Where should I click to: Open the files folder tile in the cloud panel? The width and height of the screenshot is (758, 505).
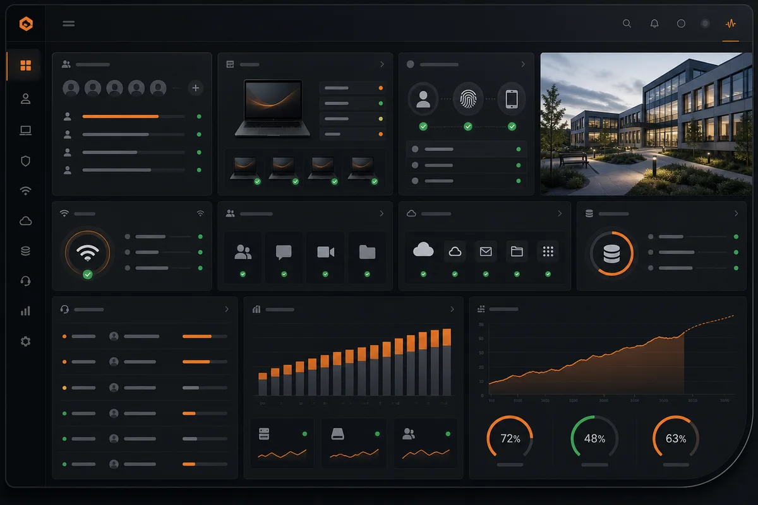click(x=517, y=251)
